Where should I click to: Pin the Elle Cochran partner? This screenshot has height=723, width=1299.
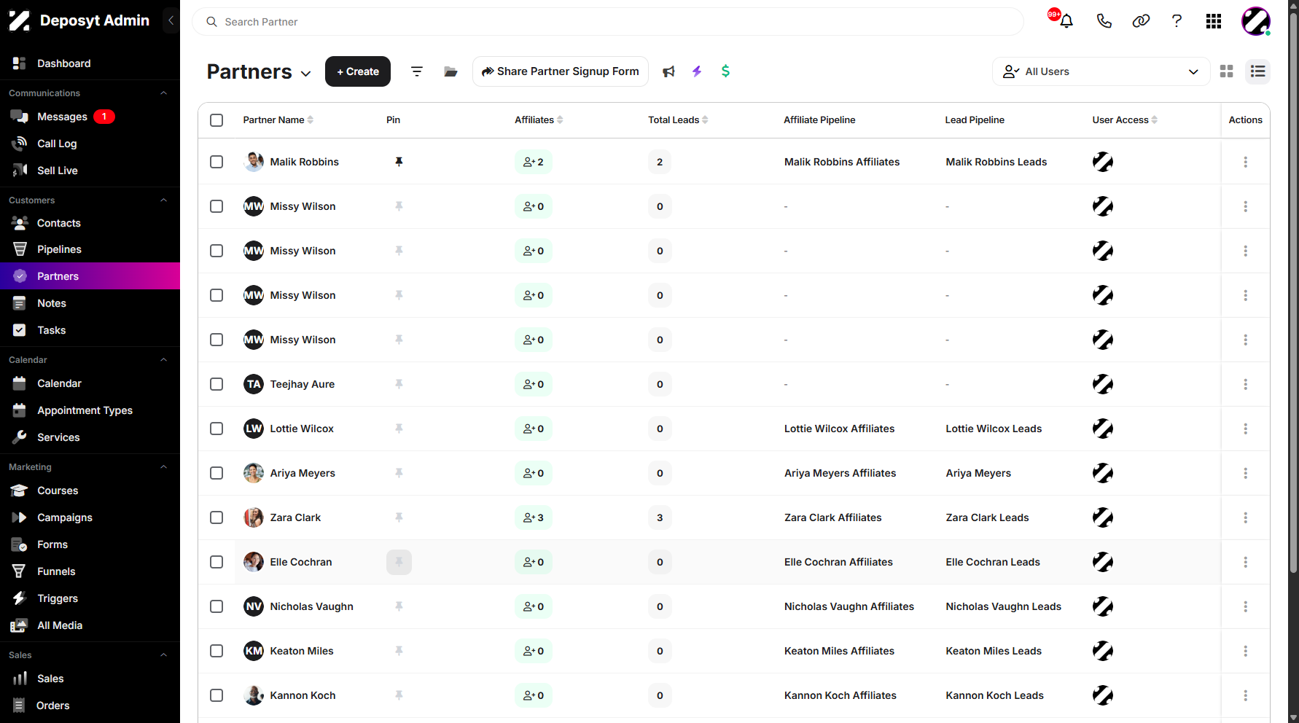(x=399, y=562)
